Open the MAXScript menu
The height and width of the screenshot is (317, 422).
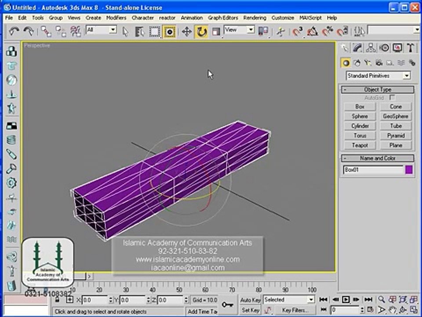310,18
